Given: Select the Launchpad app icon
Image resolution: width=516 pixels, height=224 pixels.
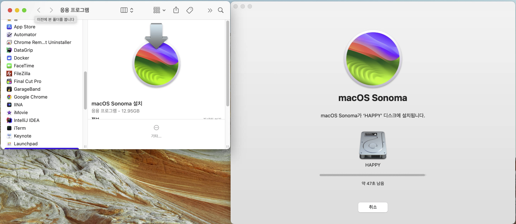Looking at the screenshot, I should [x=9, y=144].
